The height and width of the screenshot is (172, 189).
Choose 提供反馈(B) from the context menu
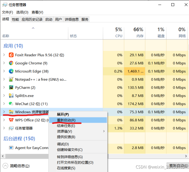[x=78, y=137]
